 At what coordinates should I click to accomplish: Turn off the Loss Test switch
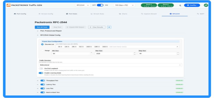click(43, 88)
